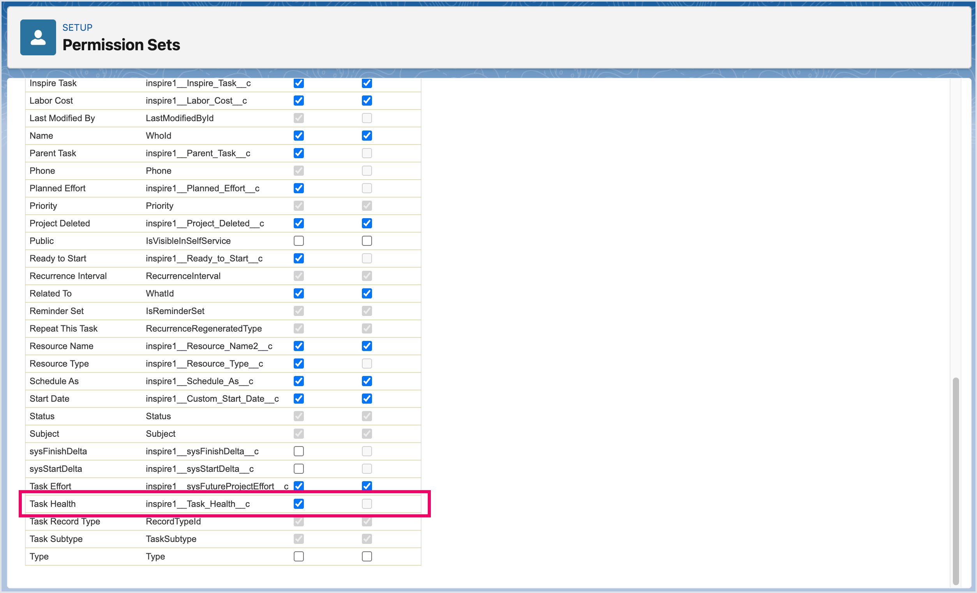Check Public read access checkbox
The width and height of the screenshot is (977, 593).
[x=298, y=241]
